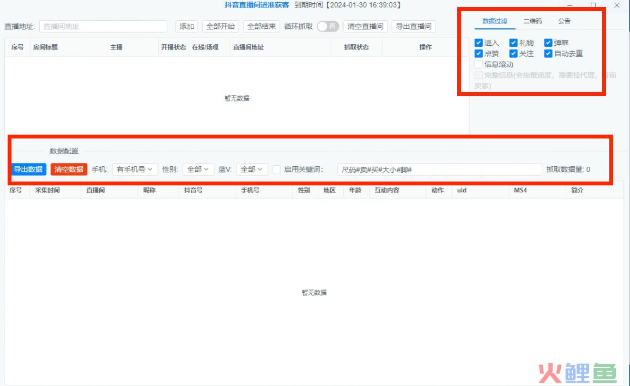
Task: Click the blue 导出数据 button
Action: click(28, 169)
